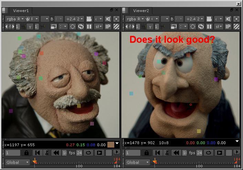Toggle the striped overlay button in Viewer2
Image resolution: width=243 pixels, height=170 pixels.
point(236,27)
